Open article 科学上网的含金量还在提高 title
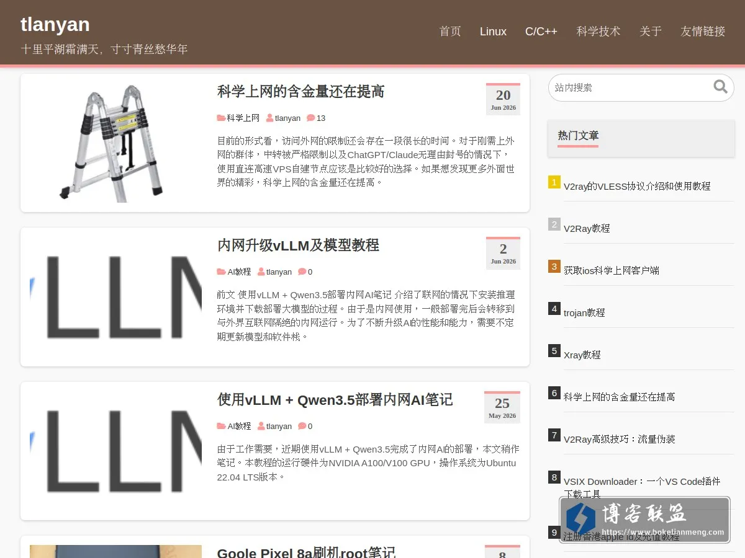This screenshot has height=558, width=745. click(301, 92)
